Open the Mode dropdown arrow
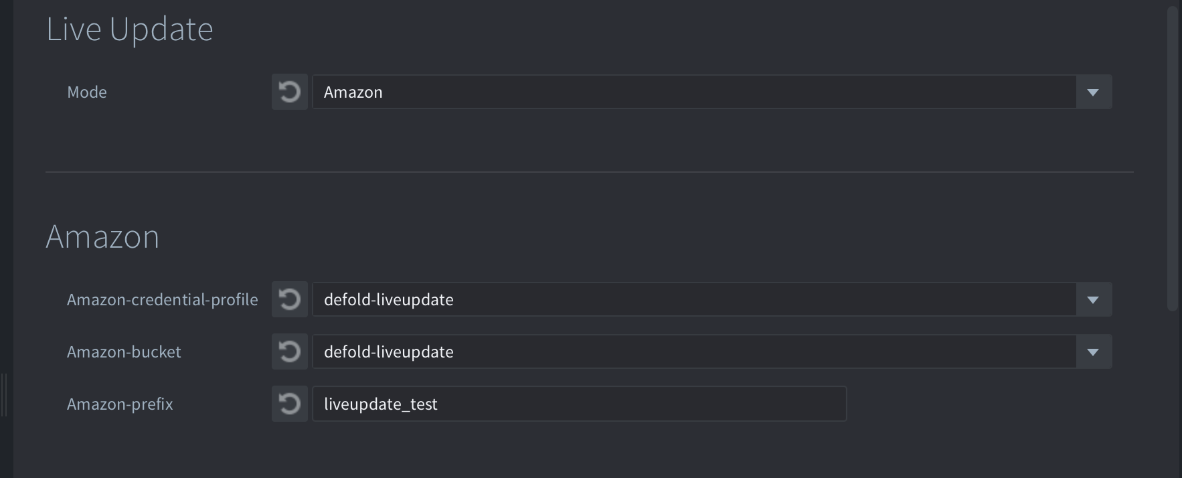This screenshot has width=1182, height=478. point(1094,92)
